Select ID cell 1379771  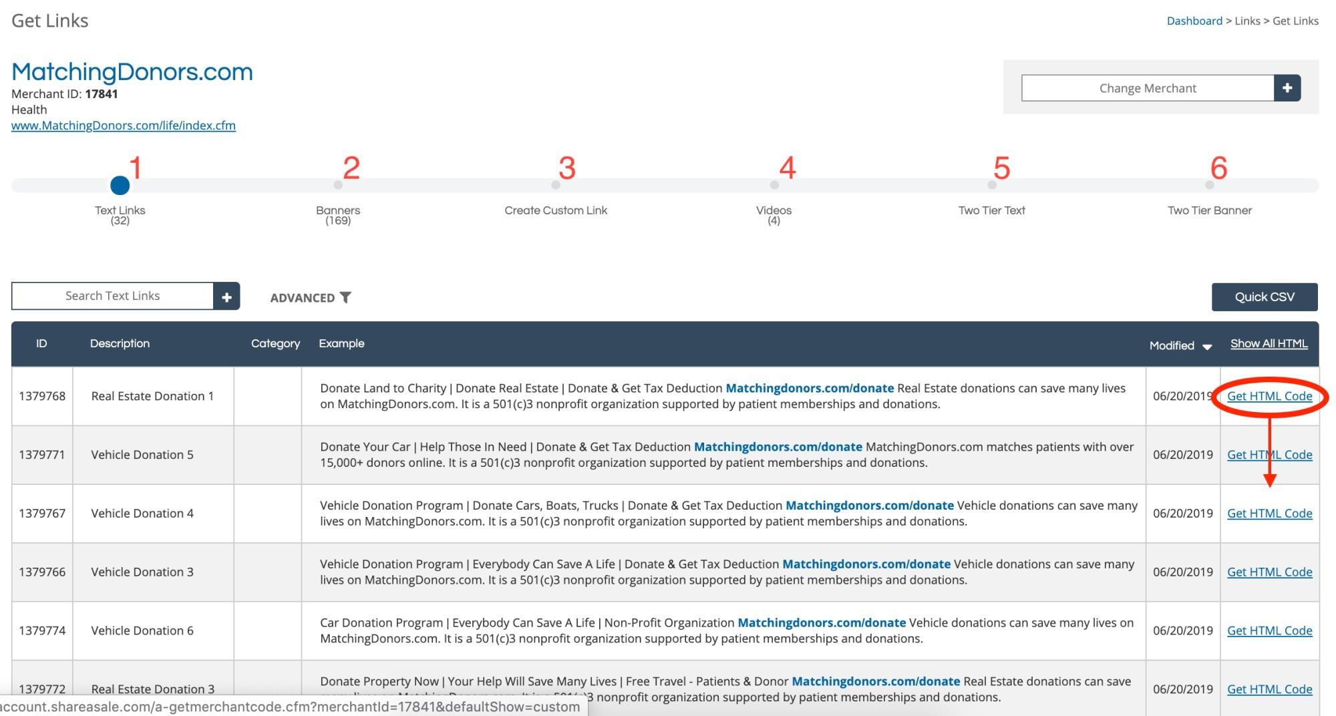(x=42, y=455)
